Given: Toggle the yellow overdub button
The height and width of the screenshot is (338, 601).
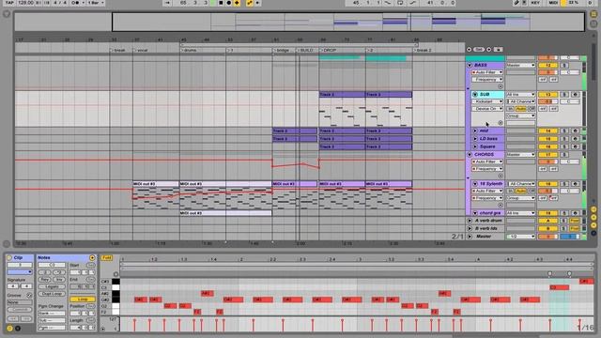Looking at the screenshot, I should 237,3.
